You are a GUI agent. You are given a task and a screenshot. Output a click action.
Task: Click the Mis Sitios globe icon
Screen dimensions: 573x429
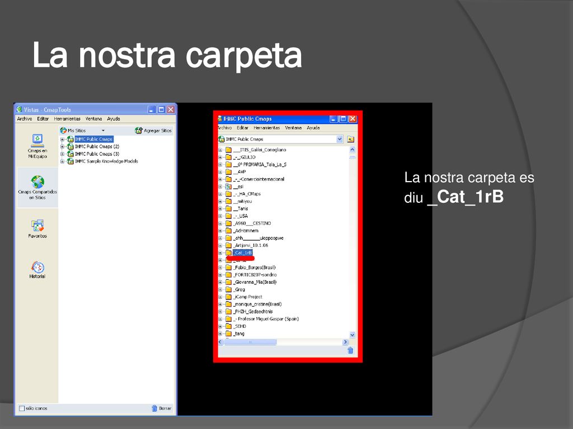click(x=63, y=130)
